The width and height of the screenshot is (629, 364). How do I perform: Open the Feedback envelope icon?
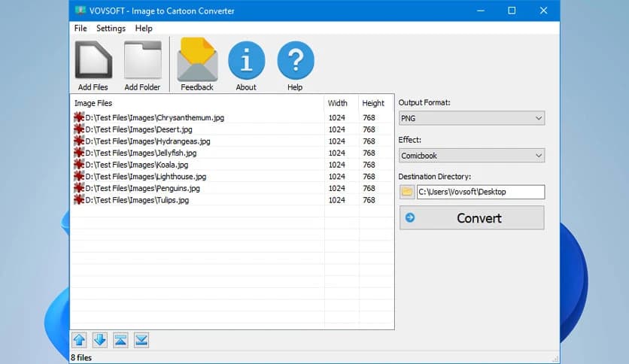197,59
